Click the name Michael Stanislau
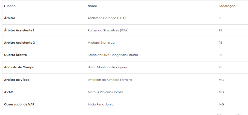Image resolution: width=248 pixels, height=115 pixels. coord(101,43)
